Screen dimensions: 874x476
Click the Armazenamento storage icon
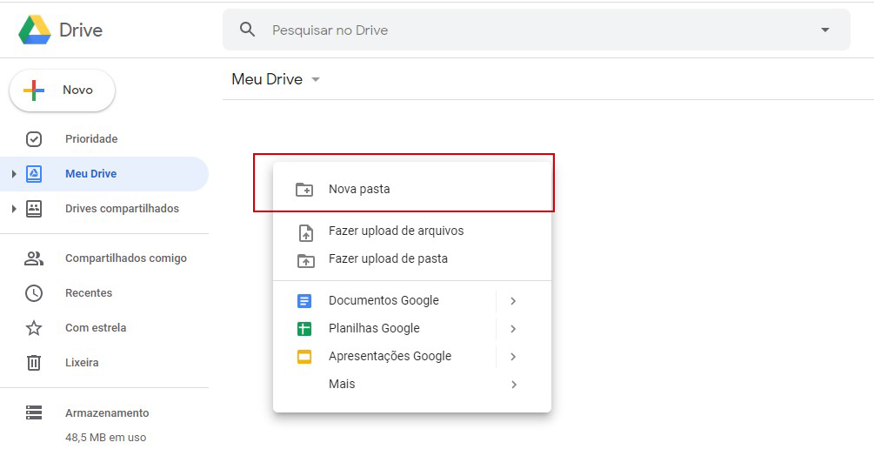34,412
